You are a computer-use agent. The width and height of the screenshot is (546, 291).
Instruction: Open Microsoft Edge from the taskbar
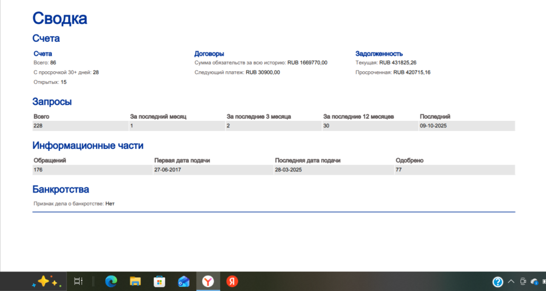111,281
